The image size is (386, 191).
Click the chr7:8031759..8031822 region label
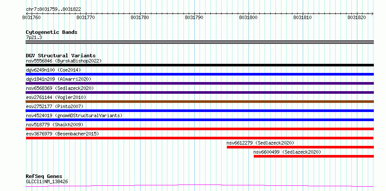(x=53, y=10)
